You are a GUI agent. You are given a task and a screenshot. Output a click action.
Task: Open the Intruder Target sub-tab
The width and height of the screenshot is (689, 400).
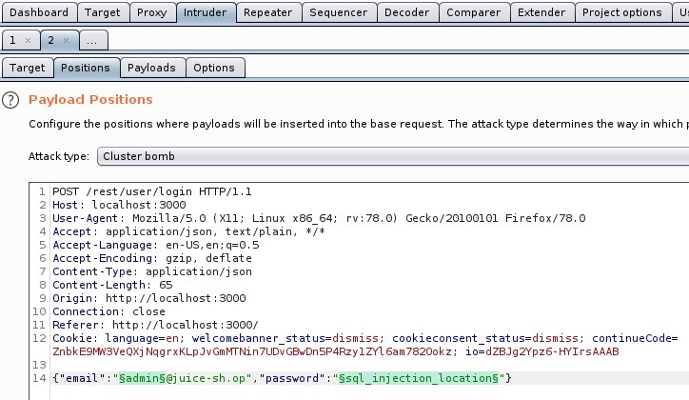[28, 68]
